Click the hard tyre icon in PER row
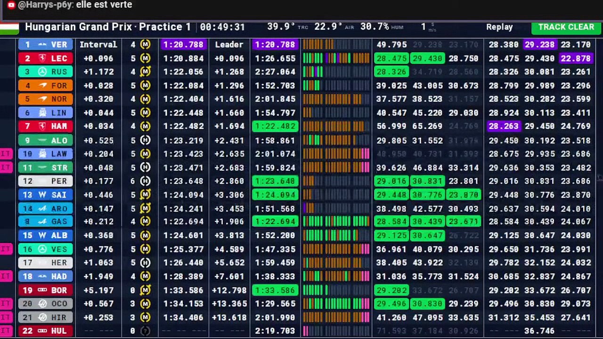Image resolution: width=603 pixels, height=339 pixels. [x=145, y=181]
